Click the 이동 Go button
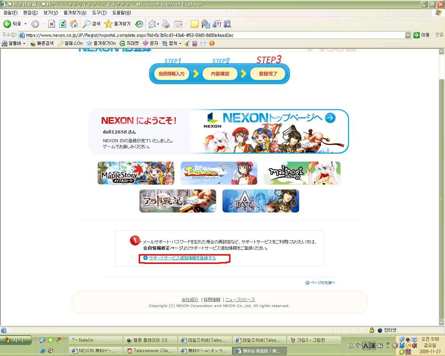Screen dimensions: 445x356 coord(422,35)
